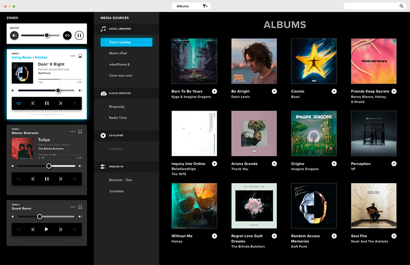Collapse the Analog In section
This screenshot has height=265, width=410.
point(126,167)
